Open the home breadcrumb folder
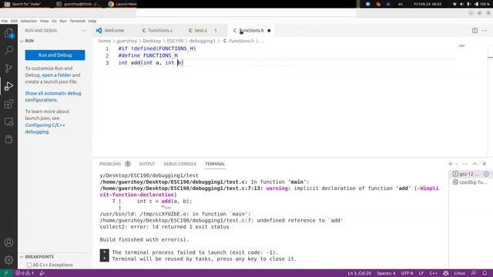This screenshot has width=493, height=277. pos(105,41)
